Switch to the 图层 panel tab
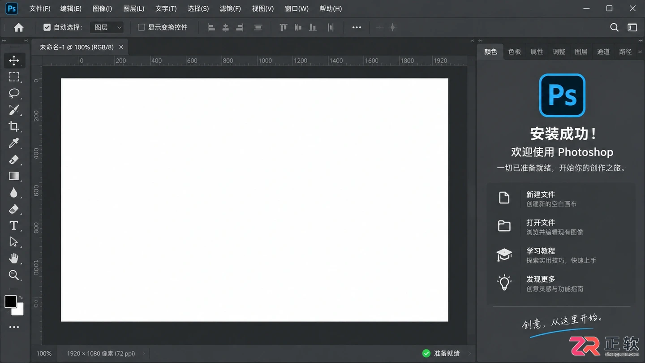645x363 pixels. pos(581,52)
